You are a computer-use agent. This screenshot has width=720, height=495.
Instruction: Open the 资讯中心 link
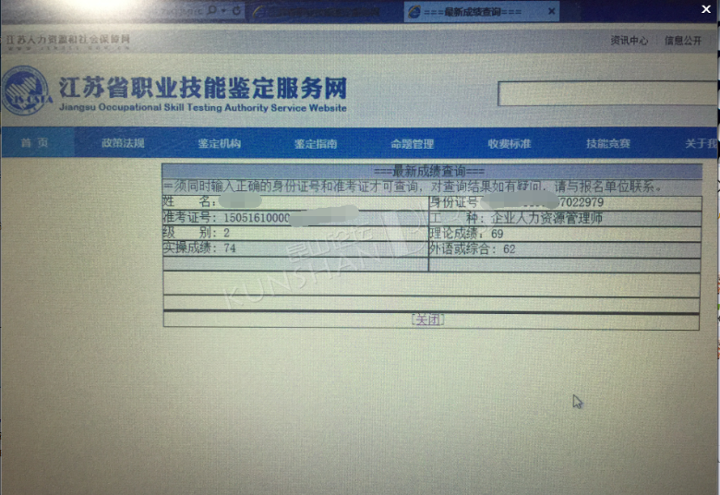tap(630, 41)
